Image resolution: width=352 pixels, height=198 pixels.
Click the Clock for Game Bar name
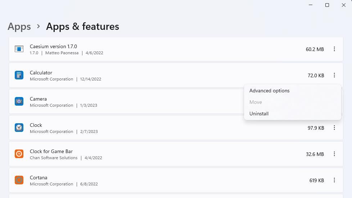[x=51, y=151]
